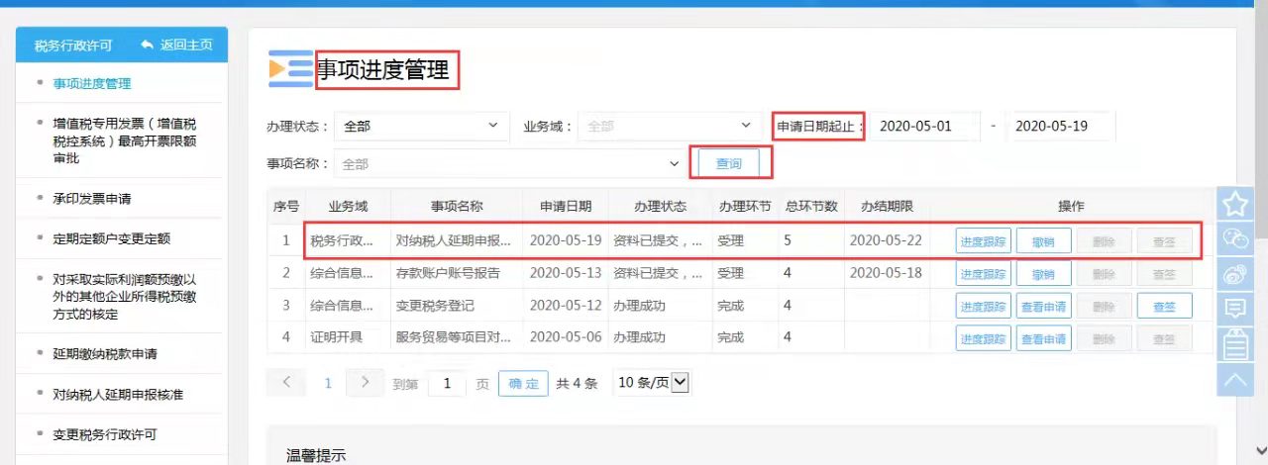
Task: Click deadline cell 2020-05-22
Action: [x=886, y=240]
